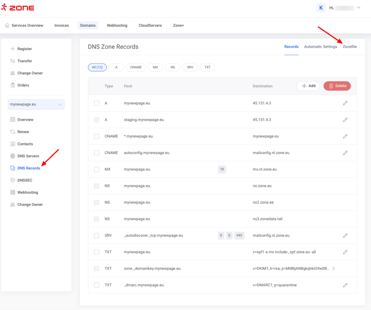The width and height of the screenshot is (371, 310).
Task: Click the DNSSEC shield icon in the sidebar
Action: (x=13, y=180)
